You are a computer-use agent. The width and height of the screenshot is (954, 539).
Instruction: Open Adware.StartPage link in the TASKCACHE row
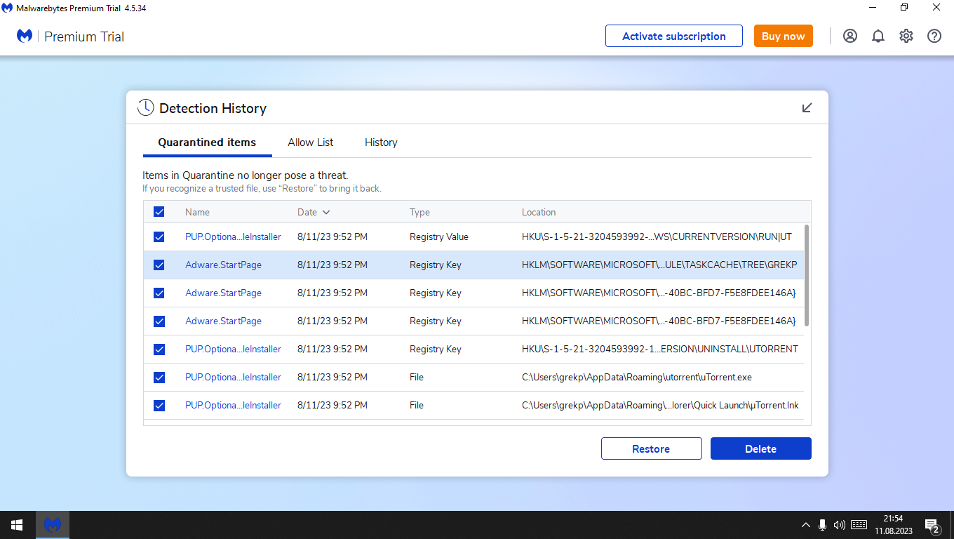coord(223,265)
